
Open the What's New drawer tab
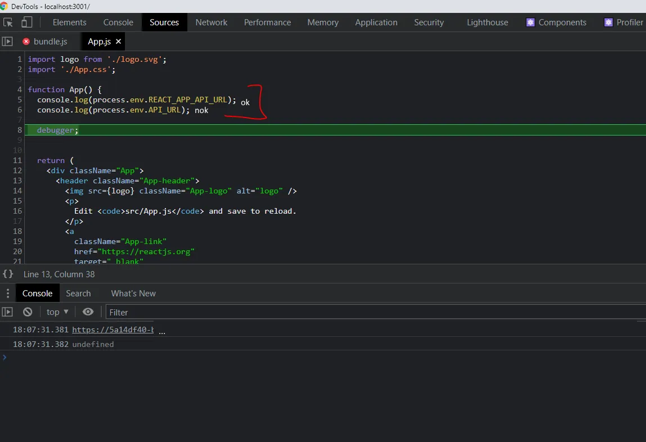133,293
